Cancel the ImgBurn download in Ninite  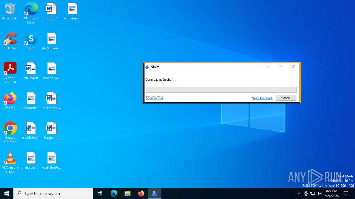click(286, 98)
